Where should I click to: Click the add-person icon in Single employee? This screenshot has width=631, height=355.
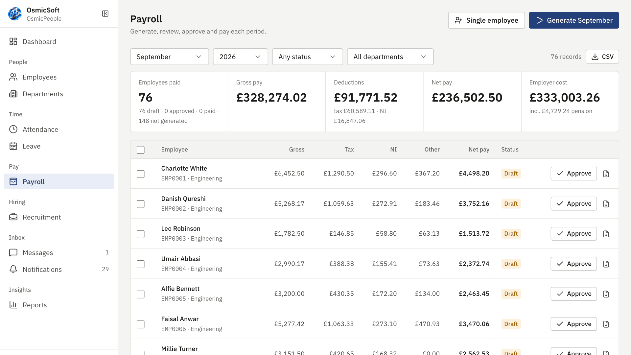[x=458, y=20]
